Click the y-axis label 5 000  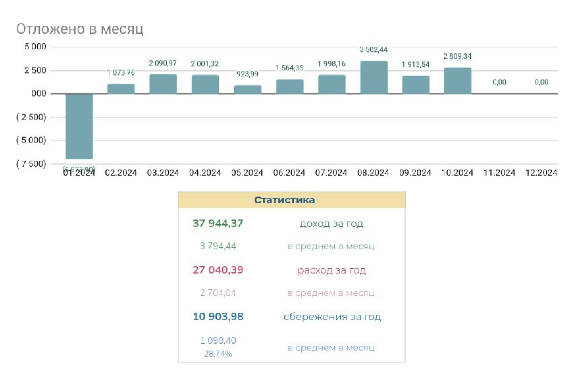point(35,47)
